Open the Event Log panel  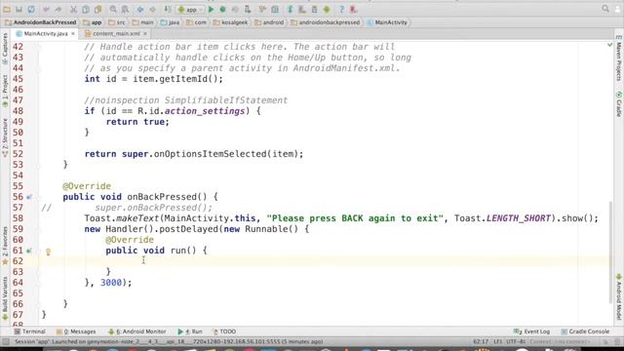[x=531, y=331]
